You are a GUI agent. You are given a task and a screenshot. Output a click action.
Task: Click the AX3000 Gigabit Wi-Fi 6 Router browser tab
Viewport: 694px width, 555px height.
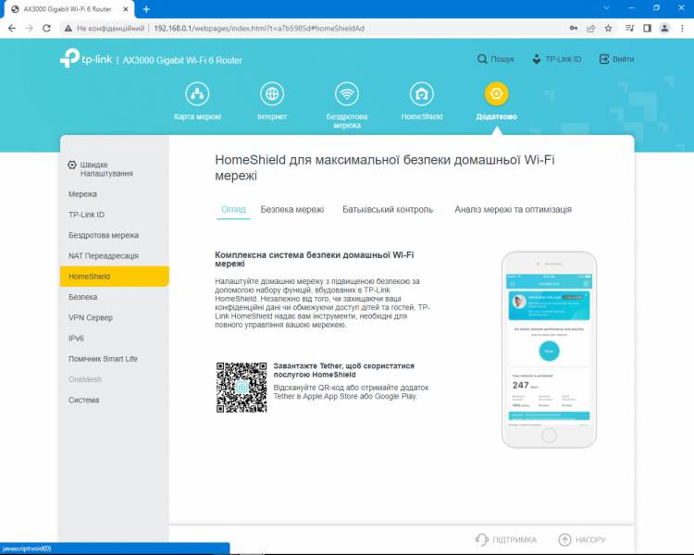(68, 9)
